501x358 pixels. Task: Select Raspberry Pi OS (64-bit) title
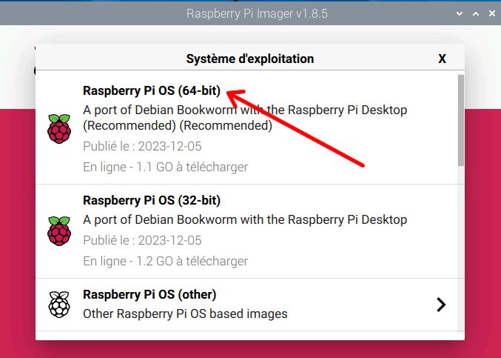coord(152,90)
